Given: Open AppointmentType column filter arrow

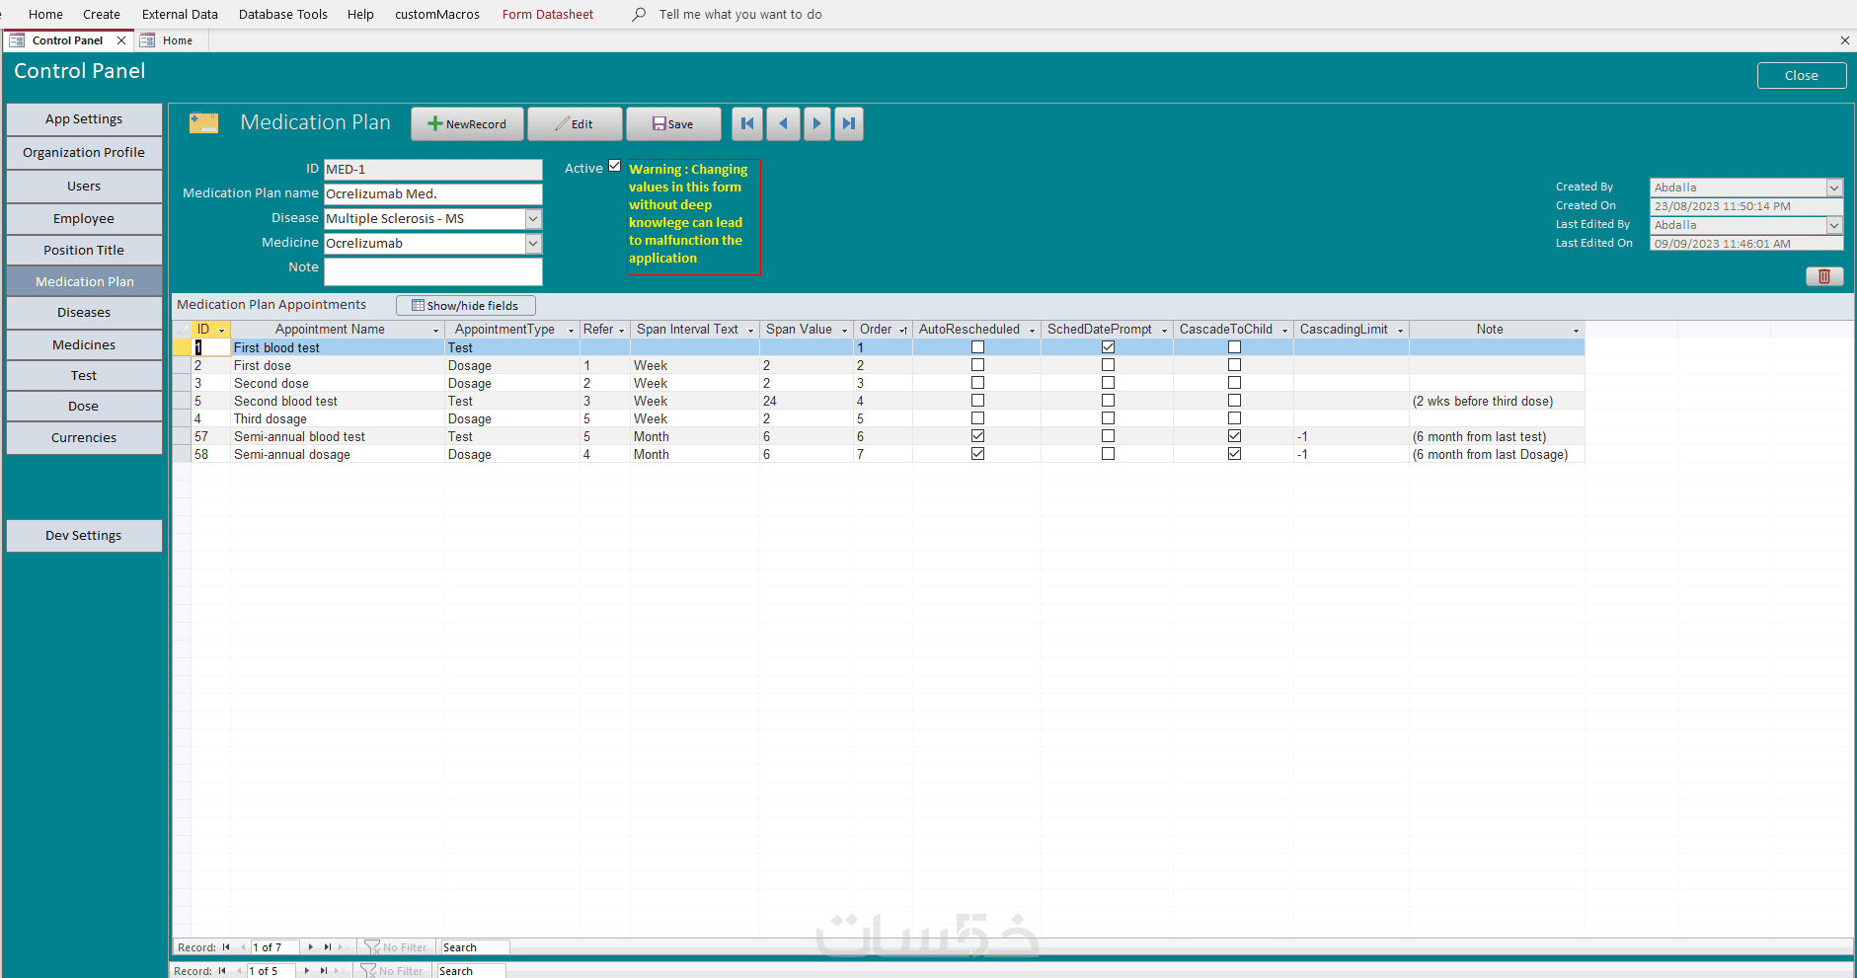Looking at the screenshot, I should [571, 331].
